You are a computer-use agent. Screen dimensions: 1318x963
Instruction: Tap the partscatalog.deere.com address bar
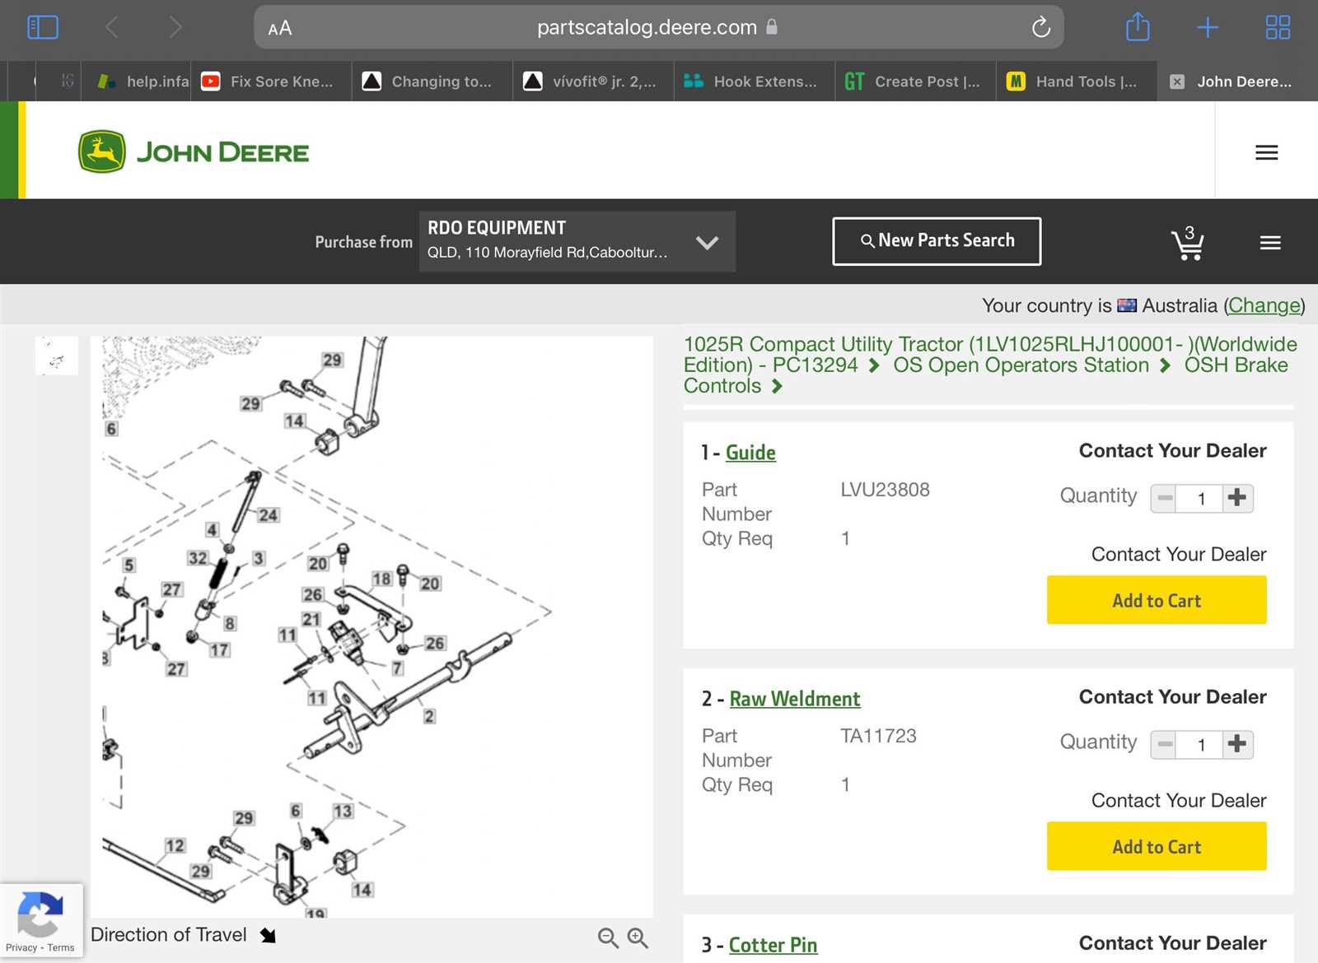click(x=659, y=27)
